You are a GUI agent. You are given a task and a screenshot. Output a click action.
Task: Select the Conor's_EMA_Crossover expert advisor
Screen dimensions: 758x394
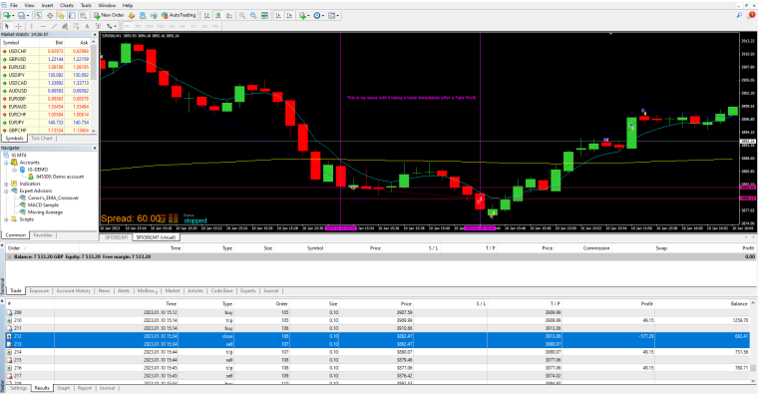53,197
